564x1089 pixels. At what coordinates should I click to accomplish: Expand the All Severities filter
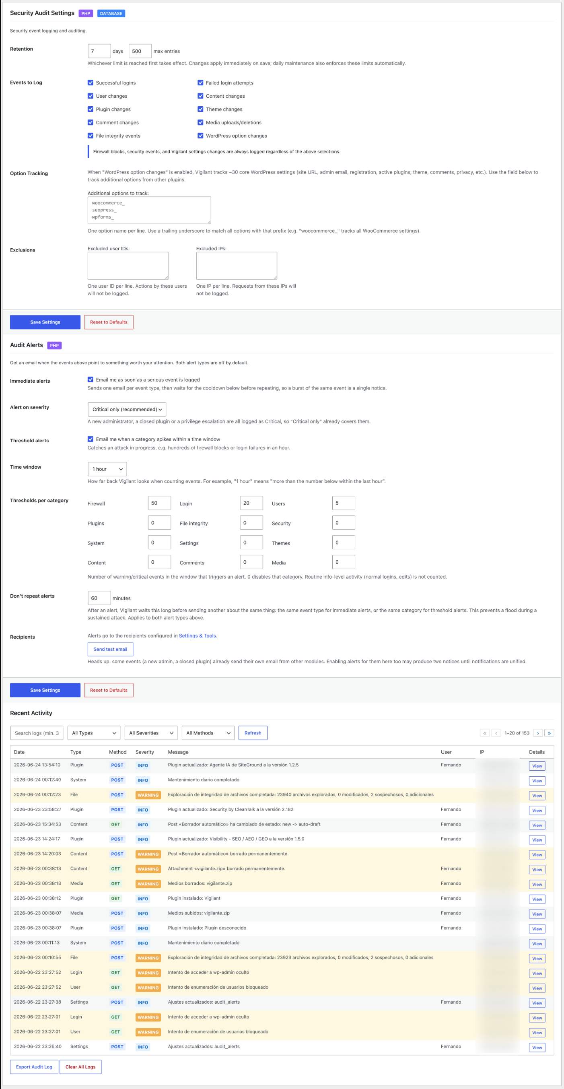[x=151, y=733]
